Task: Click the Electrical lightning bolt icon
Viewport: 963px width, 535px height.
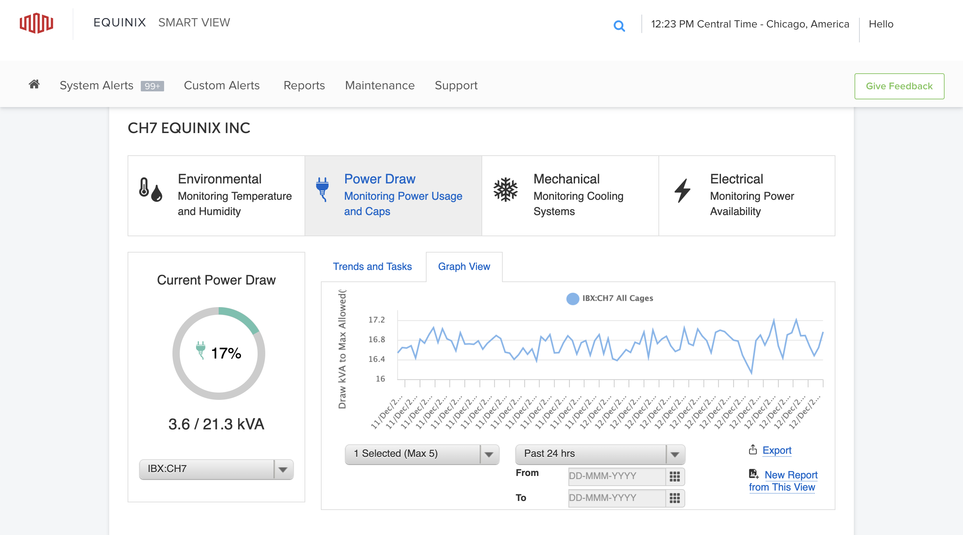Action: coord(682,190)
